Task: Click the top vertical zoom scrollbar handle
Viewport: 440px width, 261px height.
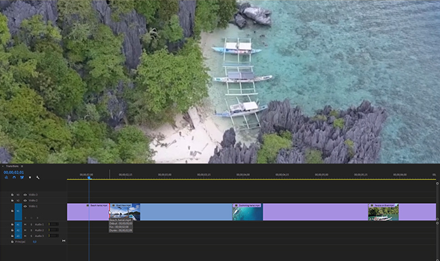Action: 437,183
